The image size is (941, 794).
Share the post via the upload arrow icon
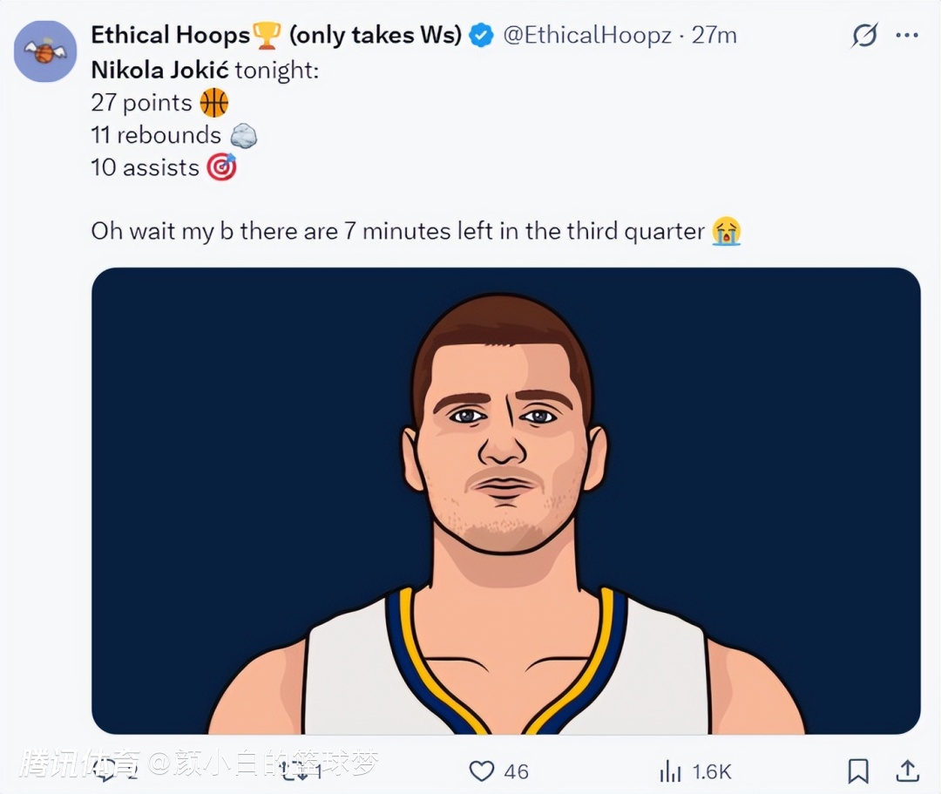(907, 770)
